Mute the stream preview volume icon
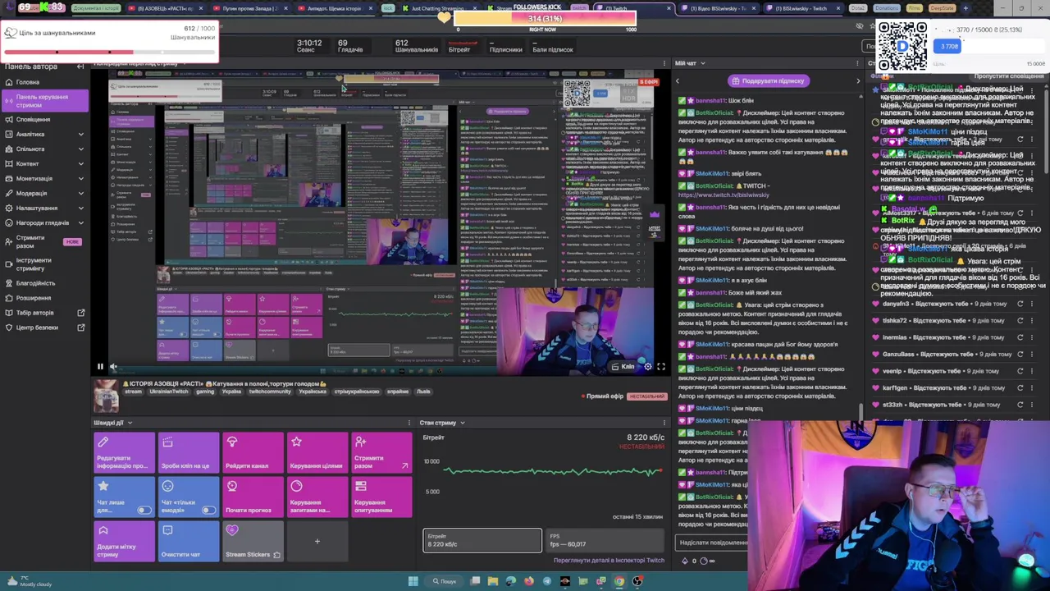Screen dimensions: 1050x591 pos(113,367)
